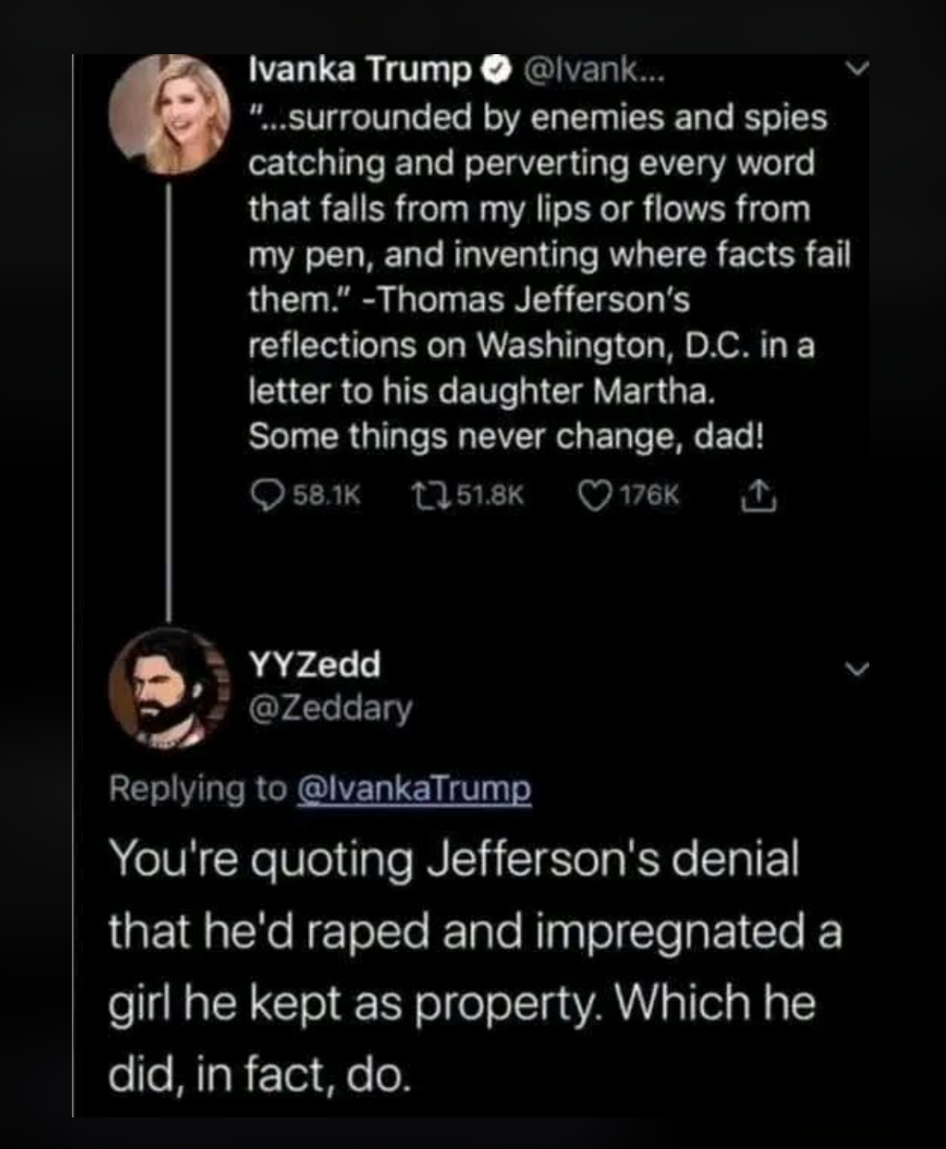This screenshot has height=1149, width=946.
Task: Open the profile photo beside the top tweet
Action: [x=170, y=113]
